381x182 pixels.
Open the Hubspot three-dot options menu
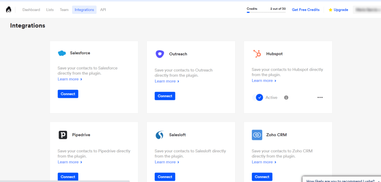pyautogui.click(x=320, y=98)
